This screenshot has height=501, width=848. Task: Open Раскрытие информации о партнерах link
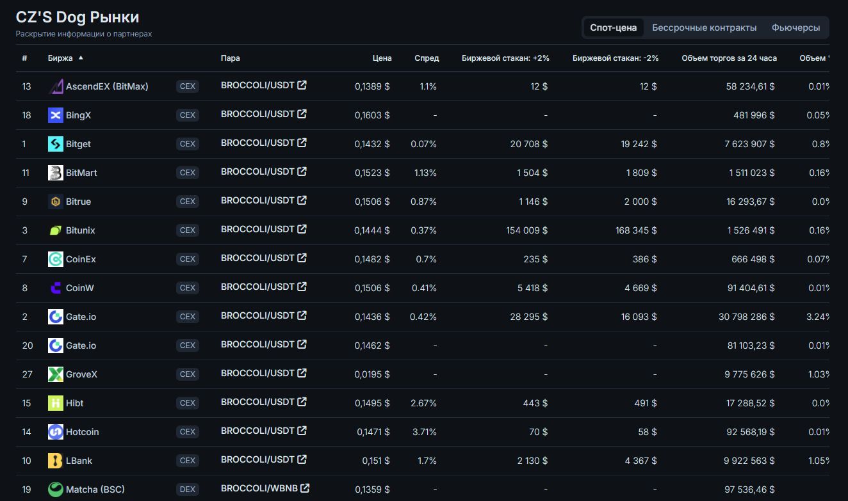pyautogui.click(x=84, y=34)
